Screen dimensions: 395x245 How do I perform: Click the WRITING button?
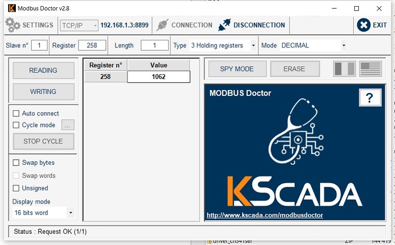coord(43,91)
